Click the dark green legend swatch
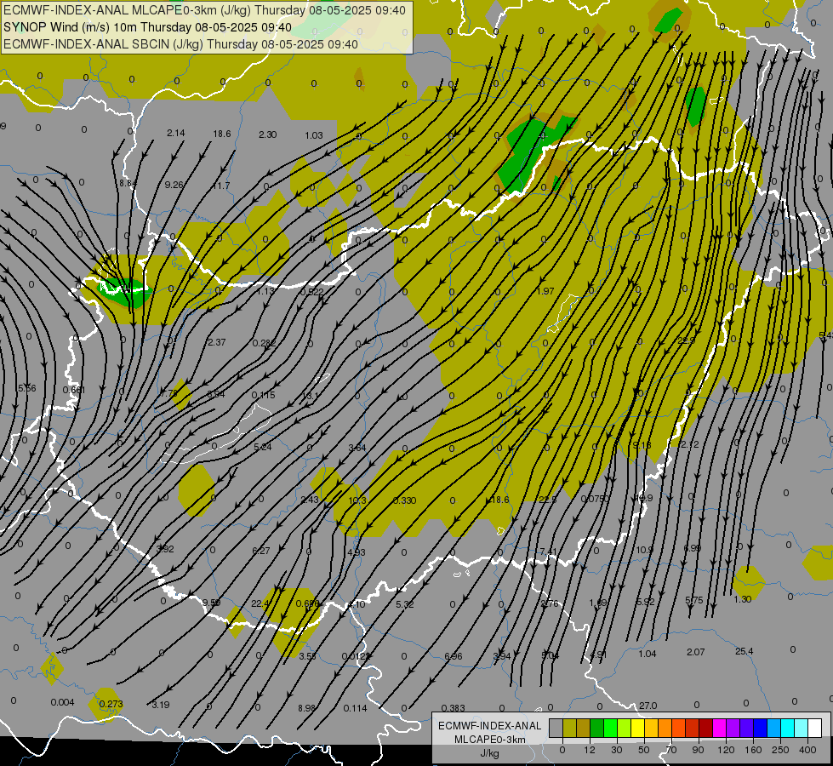The height and width of the screenshot is (766, 833). click(x=597, y=728)
